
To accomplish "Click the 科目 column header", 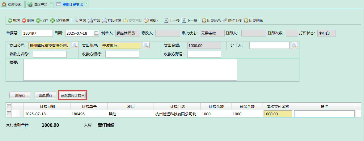I will [131, 106].
